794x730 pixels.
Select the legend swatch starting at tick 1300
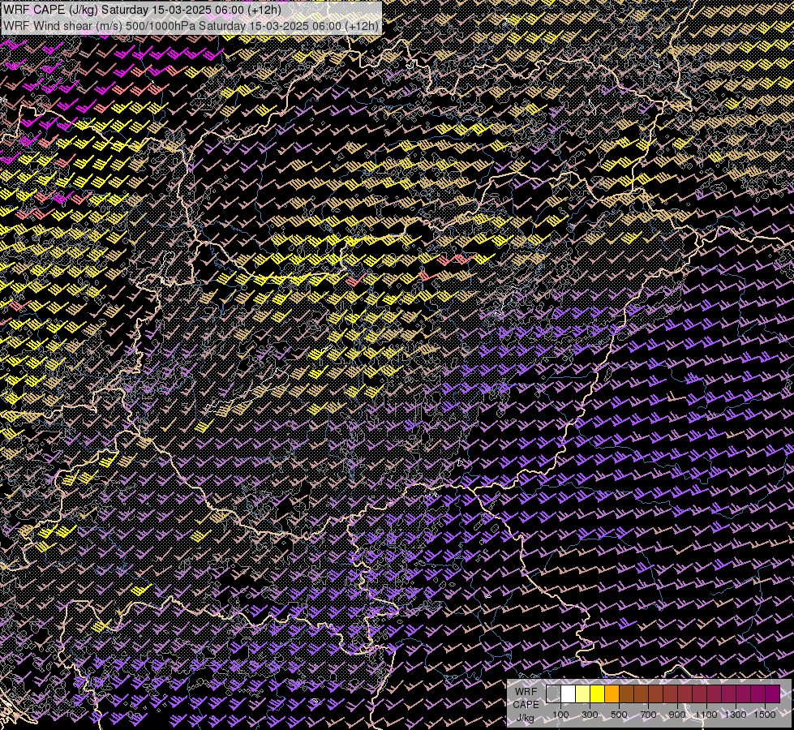click(744, 693)
